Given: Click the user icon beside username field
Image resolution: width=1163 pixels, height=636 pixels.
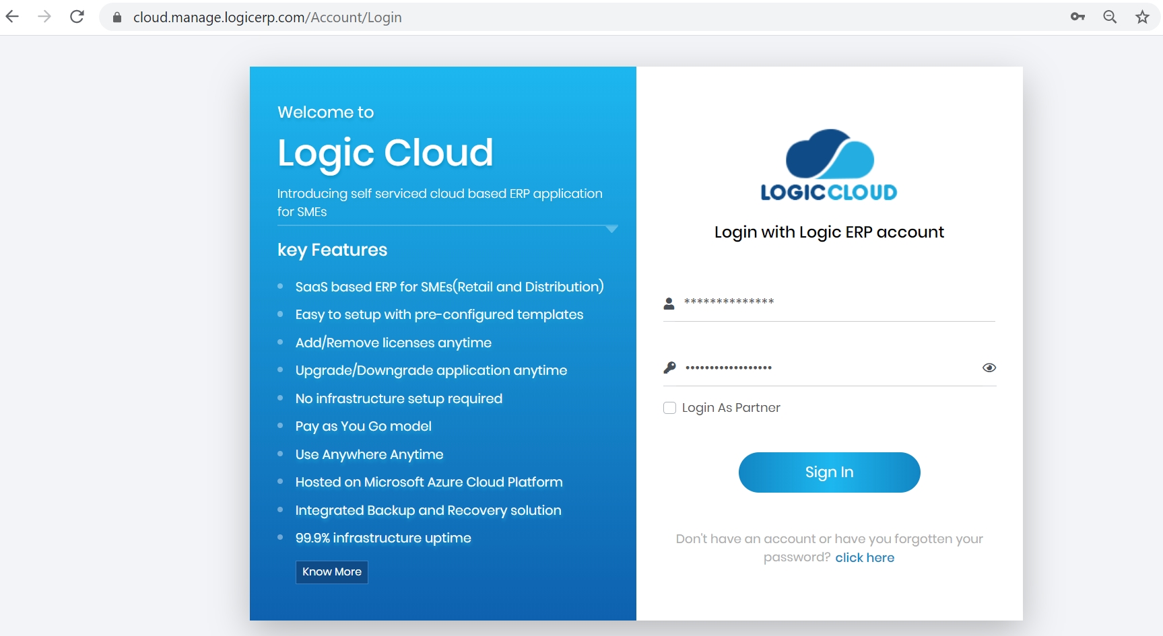Looking at the screenshot, I should [669, 304].
